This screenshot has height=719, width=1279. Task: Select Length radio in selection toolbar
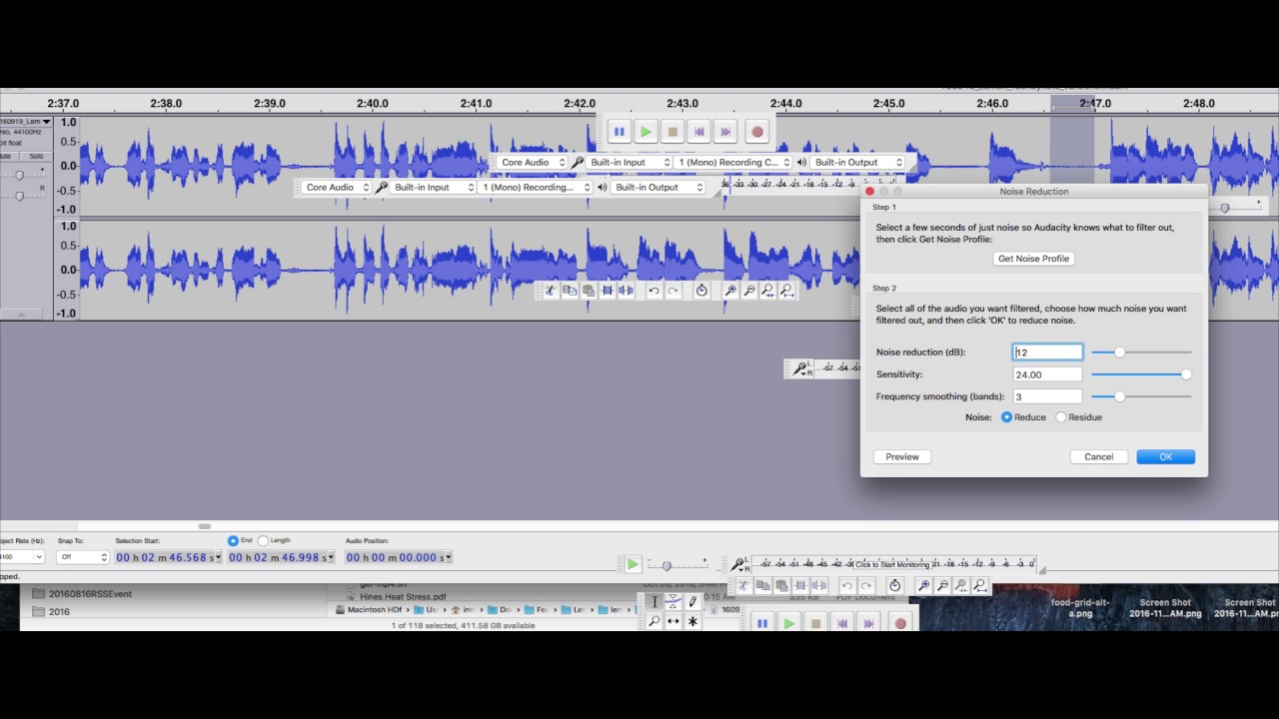(x=263, y=540)
